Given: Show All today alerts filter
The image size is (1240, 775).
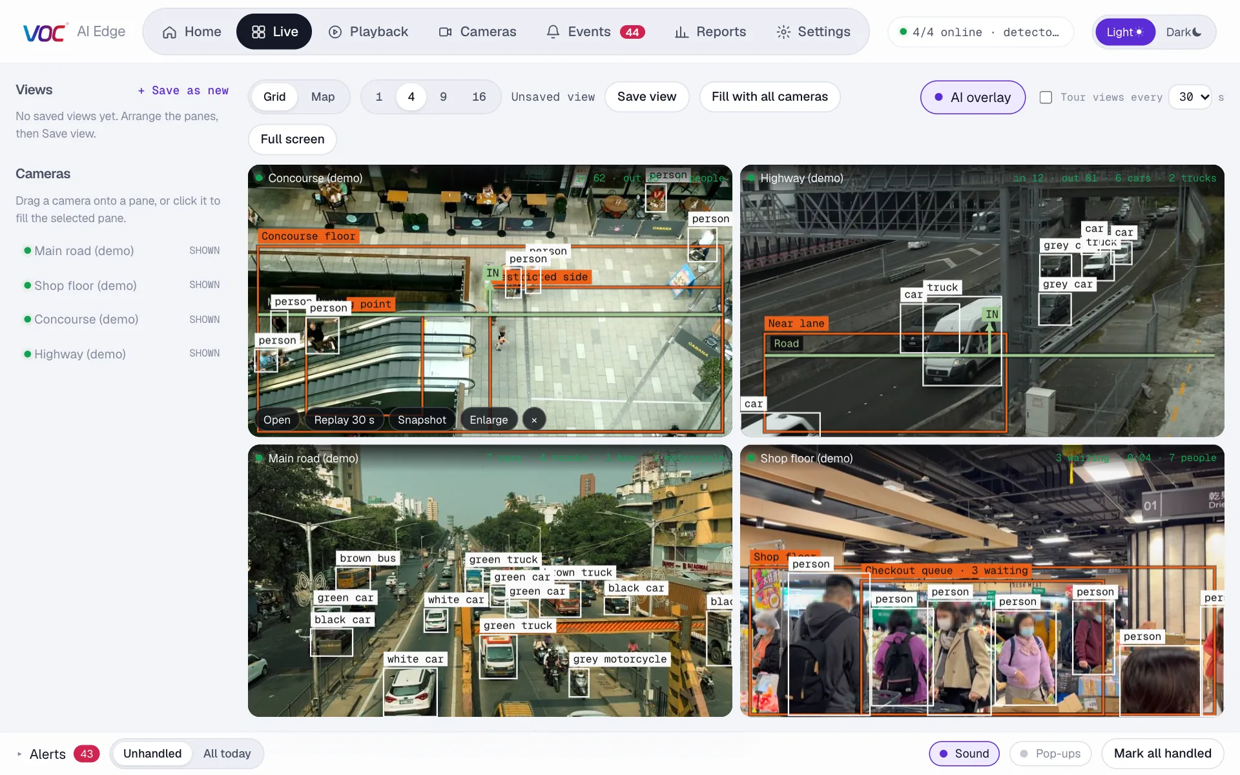Looking at the screenshot, I should (x=227, y=754).
